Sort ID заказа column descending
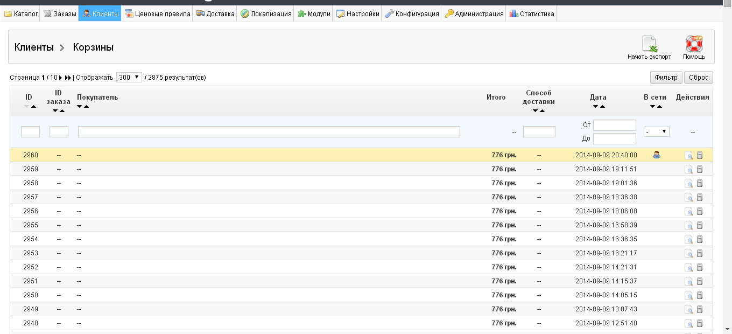Image resolution: width=732 pixels, height=334 pixels. coord(55,111)
